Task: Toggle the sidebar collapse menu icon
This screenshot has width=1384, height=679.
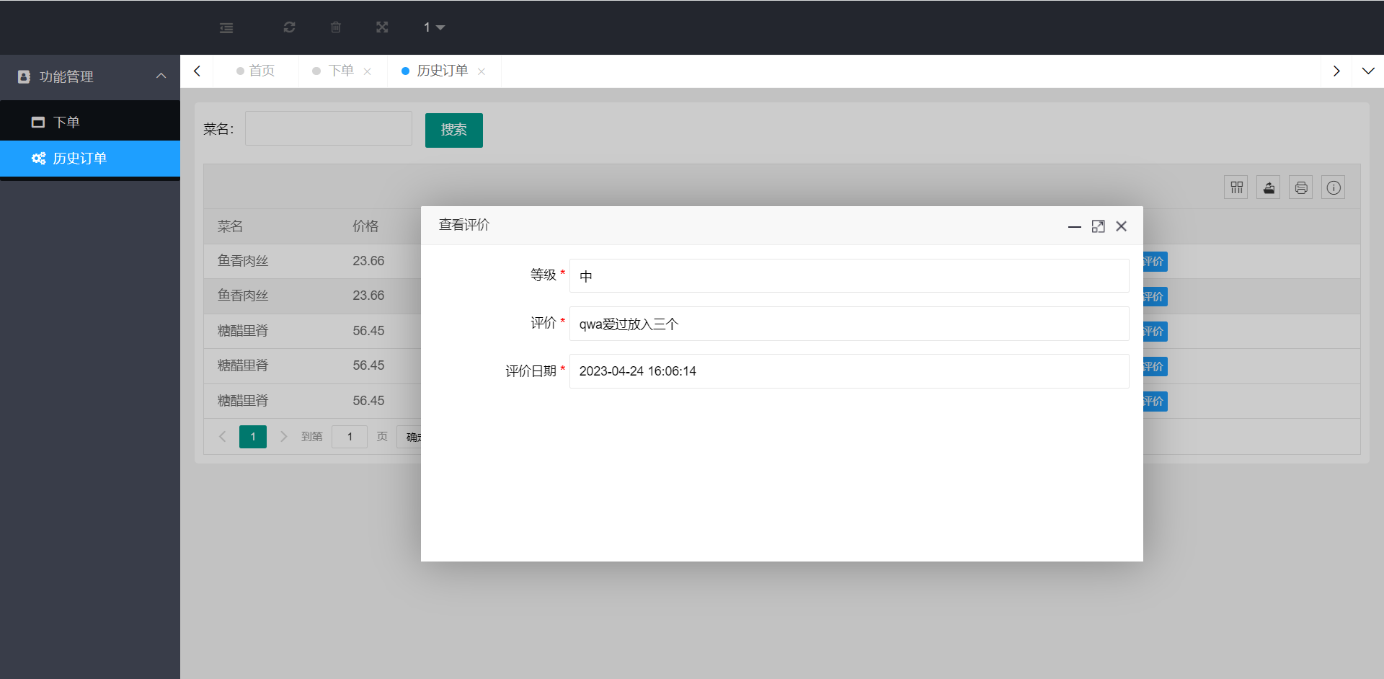Action: [226, 27]
